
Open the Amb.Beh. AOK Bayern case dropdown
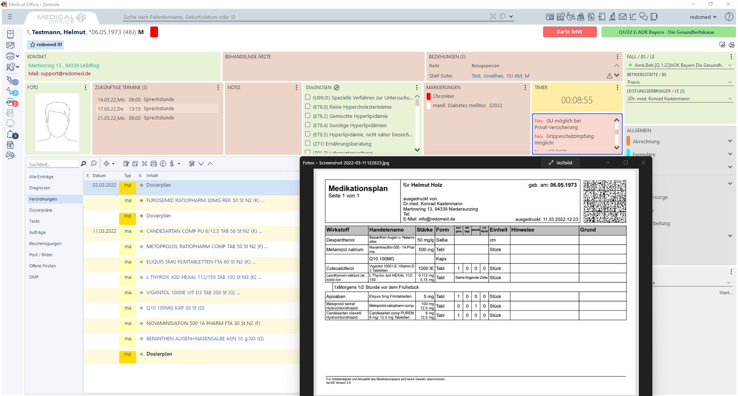coord(730,65)
